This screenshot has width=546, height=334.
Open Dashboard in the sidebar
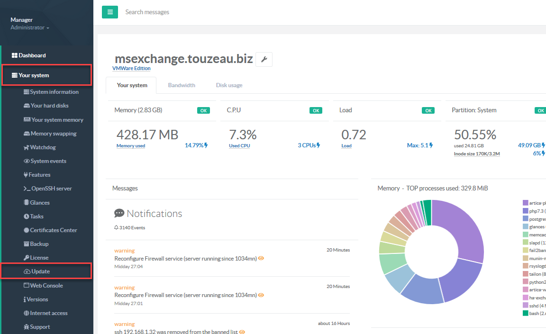[32, 55]
